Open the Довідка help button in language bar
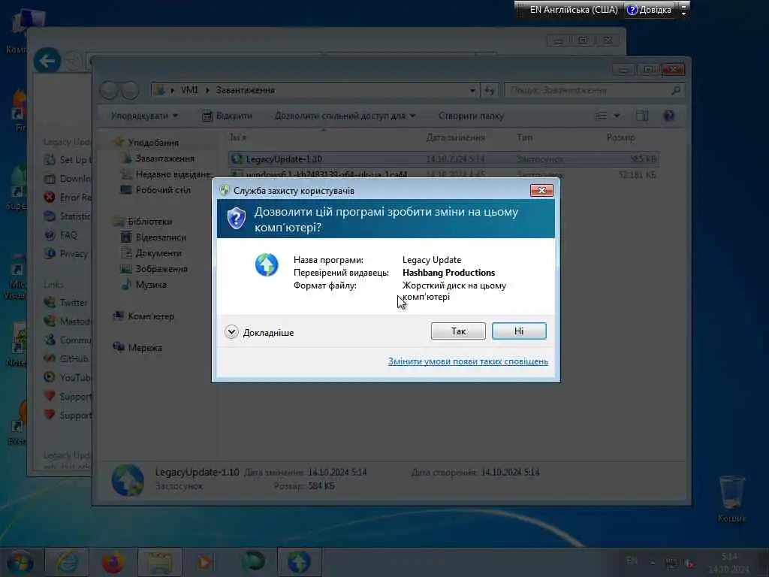 tap(650, 10)
